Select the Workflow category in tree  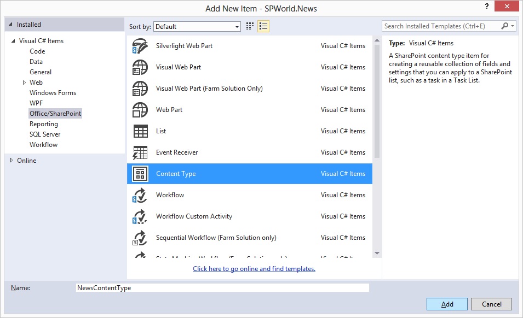tap(43, 145)
